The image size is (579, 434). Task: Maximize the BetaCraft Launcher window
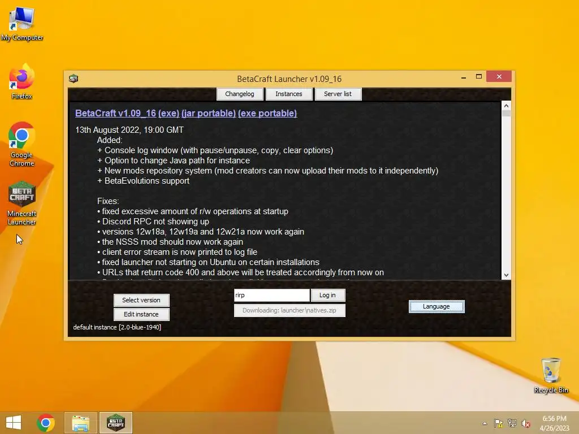pyautogui.click(x=479, y=77)
